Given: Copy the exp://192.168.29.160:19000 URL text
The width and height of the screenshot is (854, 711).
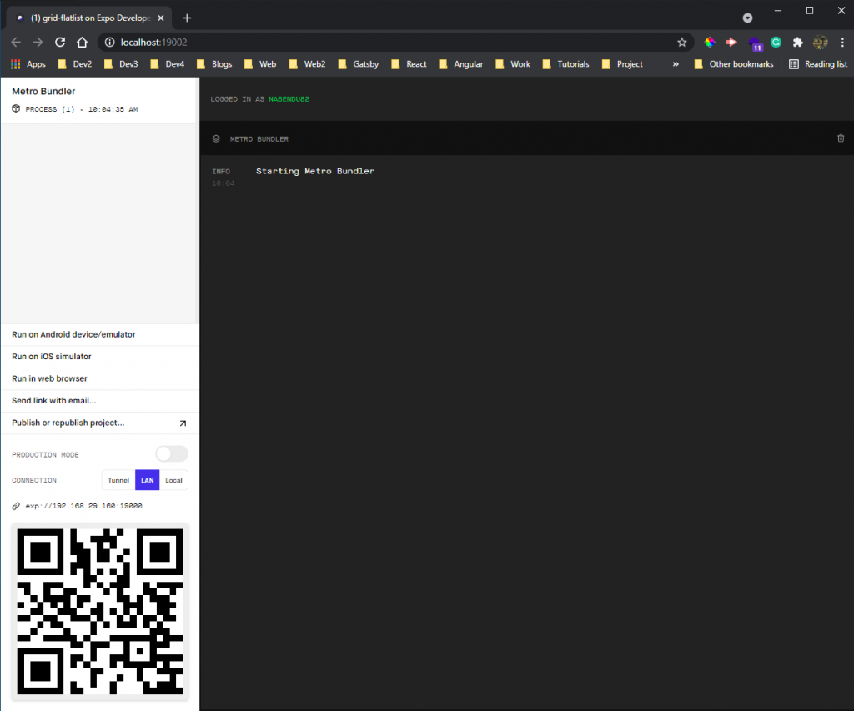Looking at the screenshot, I should point(84,506).
